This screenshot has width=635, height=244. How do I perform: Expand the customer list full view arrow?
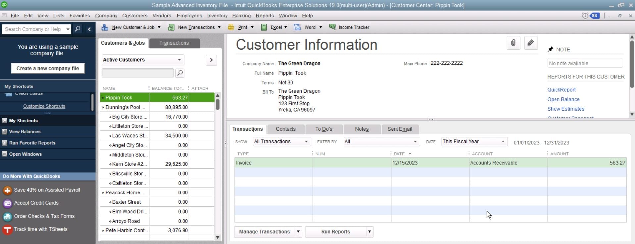pos(211,60)
